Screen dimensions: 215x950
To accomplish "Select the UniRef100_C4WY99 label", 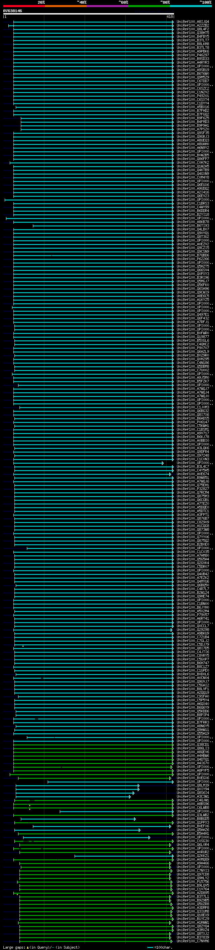I will pyautogui.click(x=192, y=207).
